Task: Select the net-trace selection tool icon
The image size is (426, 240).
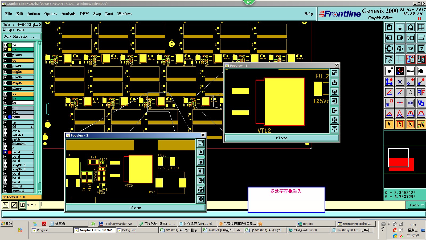Action: click(x=421, y=124)
